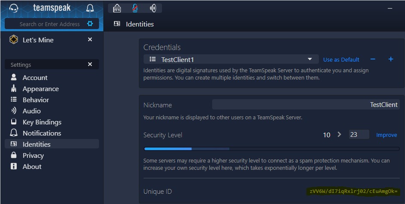
Task: Click the gear icon in search bar
Action: click(90, 24)
